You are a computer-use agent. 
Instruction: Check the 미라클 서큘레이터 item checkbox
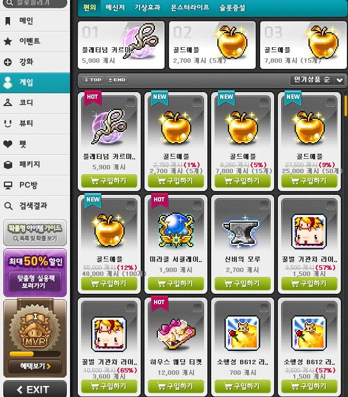197,205
